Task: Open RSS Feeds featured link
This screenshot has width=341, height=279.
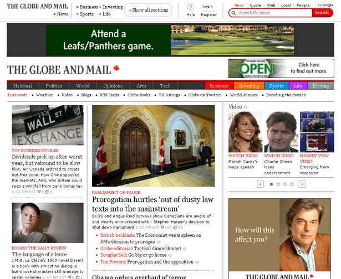Action: pos(109,95)
